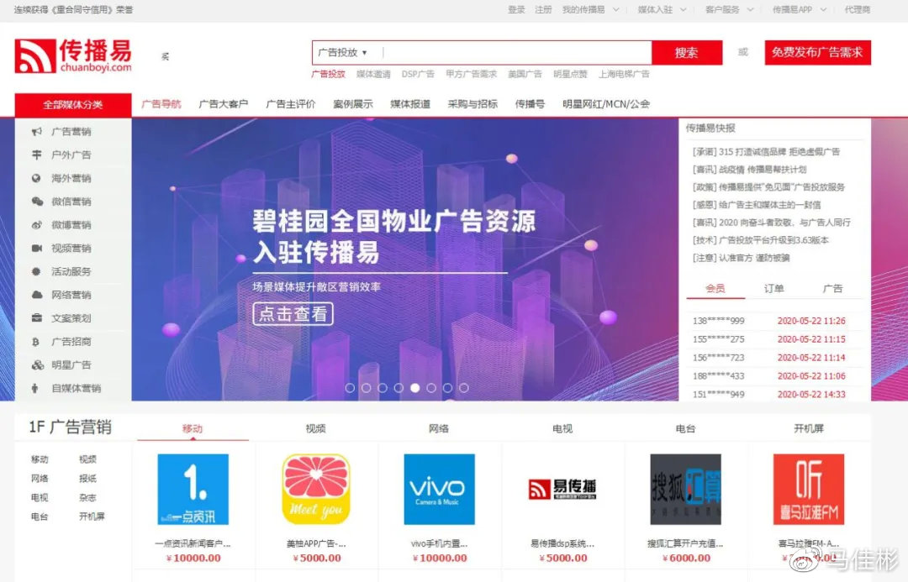Screen dimensions: 908x582
Task: Select the active fifth banner carousel dot
Action: [414, 388]
